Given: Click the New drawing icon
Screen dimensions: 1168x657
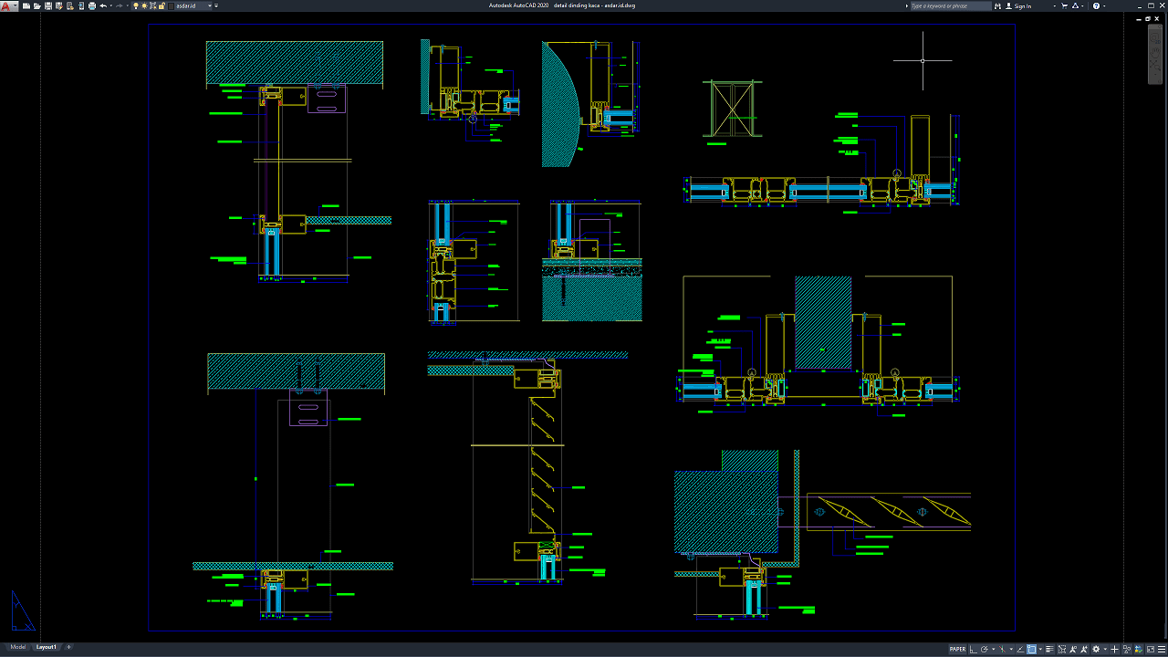Looking at the screenshot, I should click(x=26, y=5).
